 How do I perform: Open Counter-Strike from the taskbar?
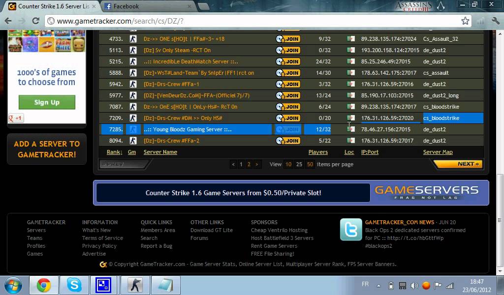(x=135, y=285)
